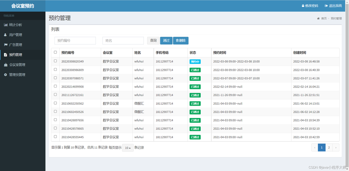The image size is (349, 171).
Task: Click the meeting room briefcase icon
Action: point(6,65)
